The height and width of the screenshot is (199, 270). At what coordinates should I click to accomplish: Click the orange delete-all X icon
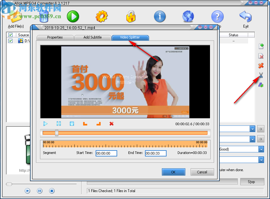(261, 65)
